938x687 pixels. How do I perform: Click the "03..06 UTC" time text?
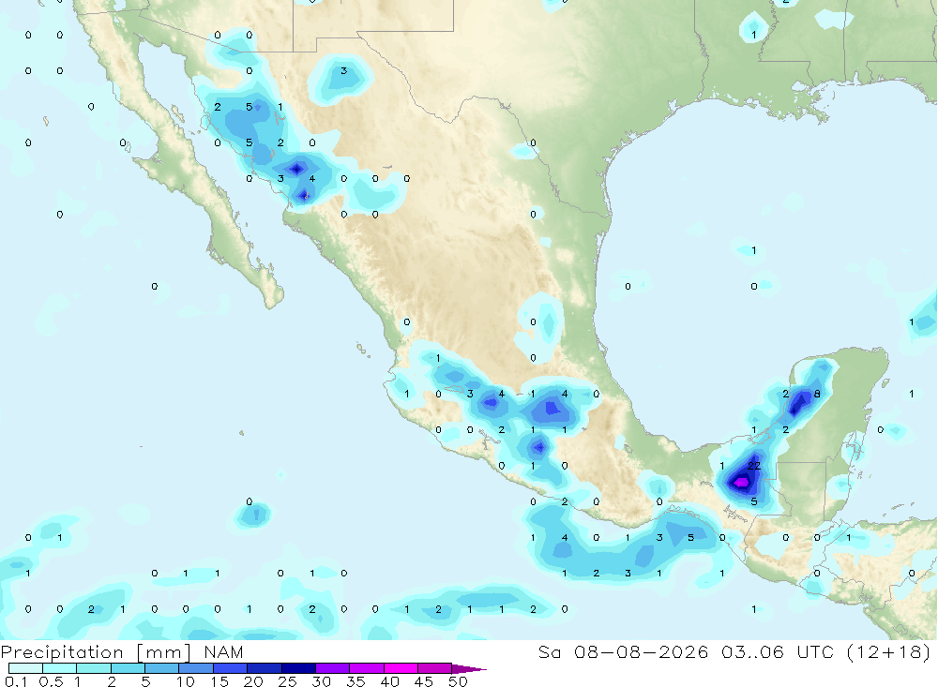click(x=777, y=652)
